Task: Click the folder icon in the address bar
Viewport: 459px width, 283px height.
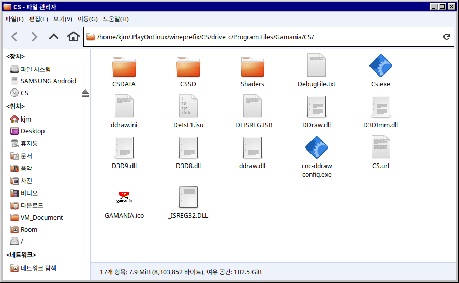Action: (91, 37)
